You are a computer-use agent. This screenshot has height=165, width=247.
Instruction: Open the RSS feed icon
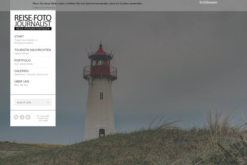pyautogui.click(x=16, y=117)
